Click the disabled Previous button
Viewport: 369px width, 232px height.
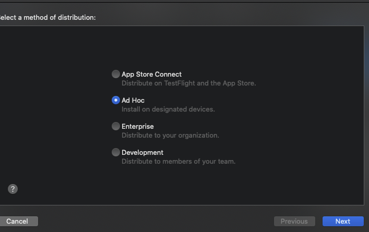[x=294, y=221]
